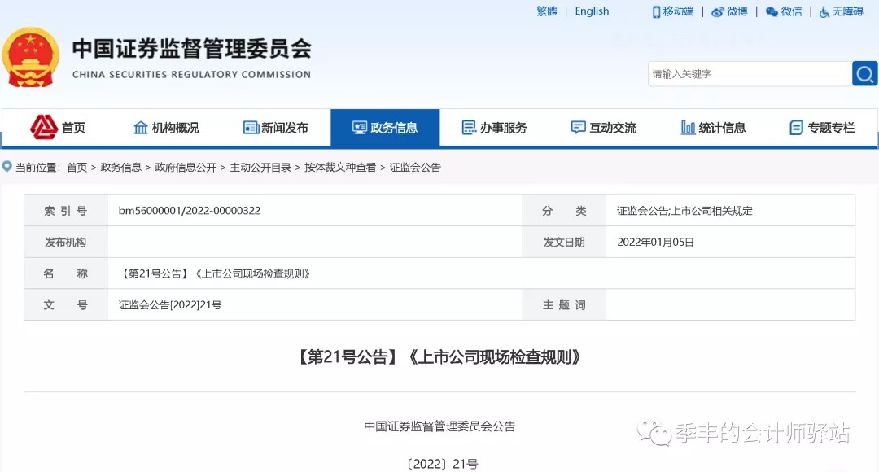Click 首页 in the breadcrumb trail
Image resolution: width=879 pixels, height=472 pixels.
(77, 167)
